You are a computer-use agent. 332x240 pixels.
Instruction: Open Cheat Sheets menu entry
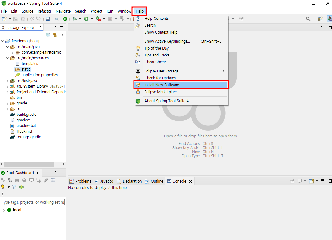click(181, 62)
